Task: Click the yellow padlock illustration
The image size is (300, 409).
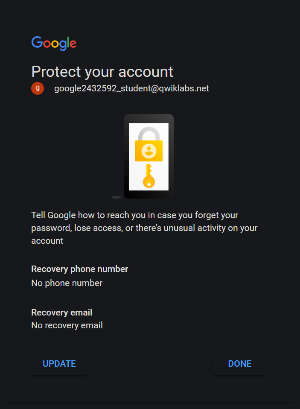Action: coord(149,144)
